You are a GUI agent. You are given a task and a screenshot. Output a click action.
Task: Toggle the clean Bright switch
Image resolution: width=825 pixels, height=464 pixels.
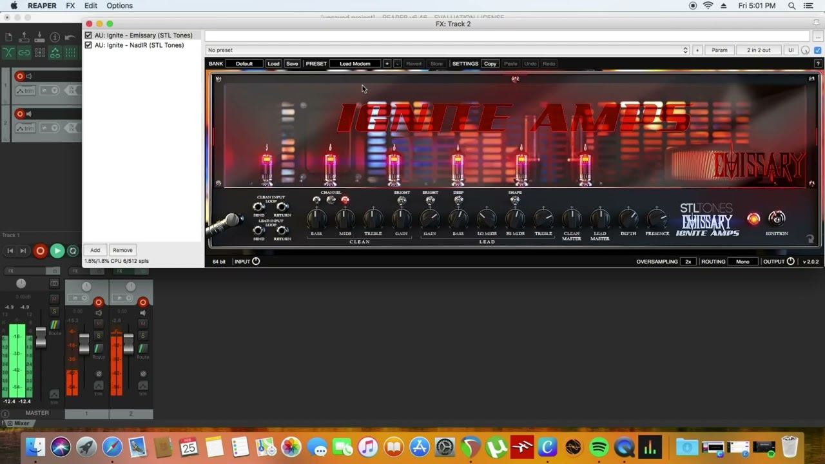click(x=402, y=200)
